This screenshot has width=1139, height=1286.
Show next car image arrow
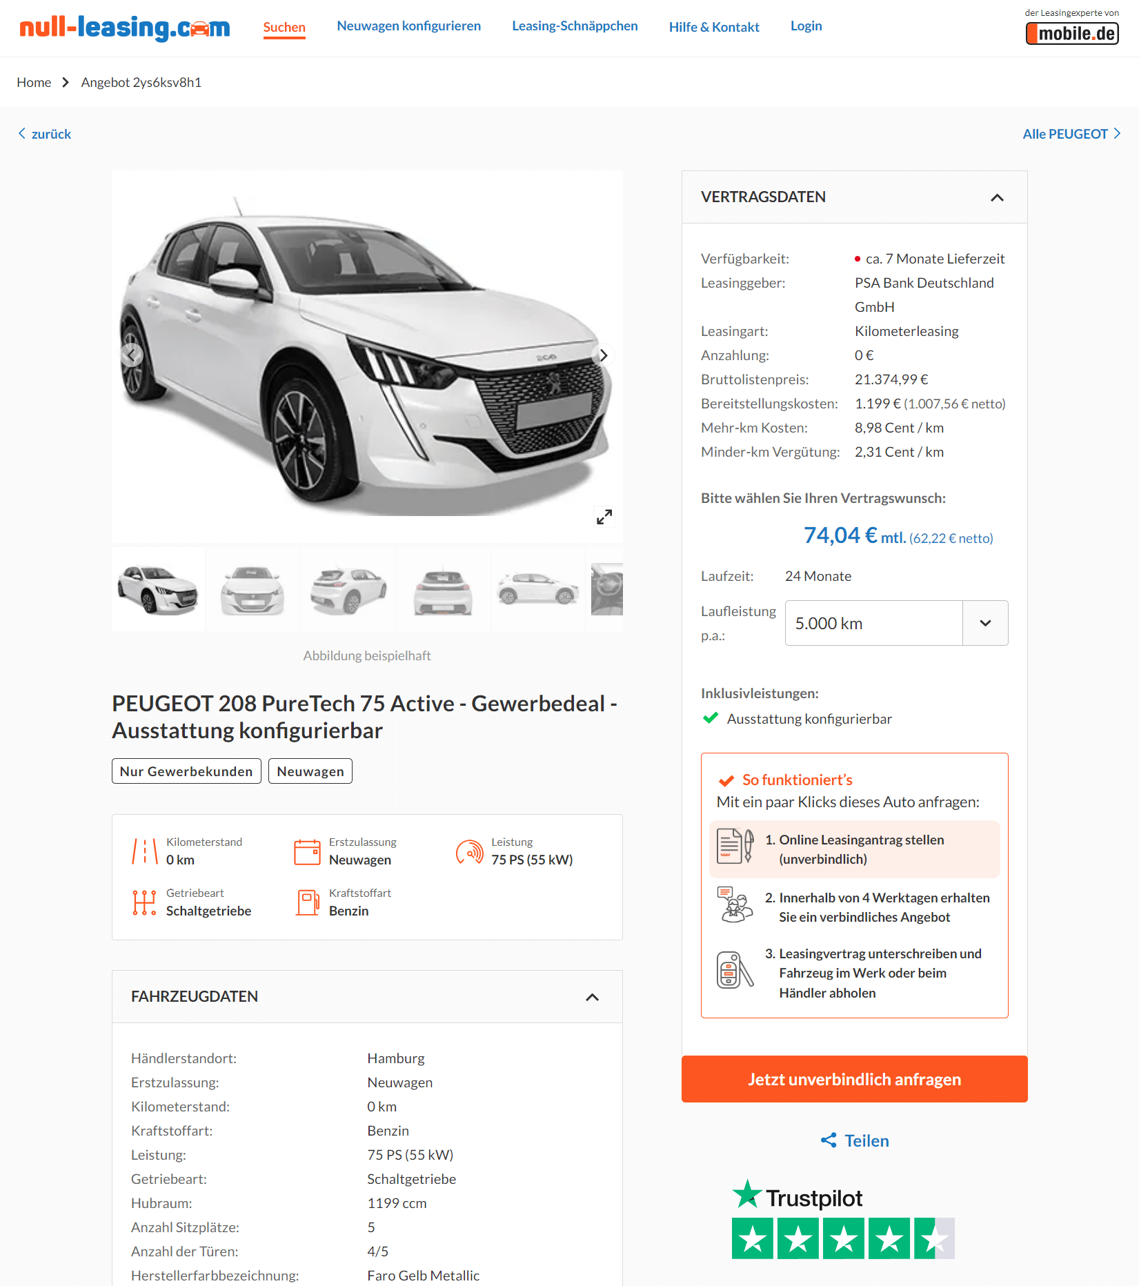604,355
